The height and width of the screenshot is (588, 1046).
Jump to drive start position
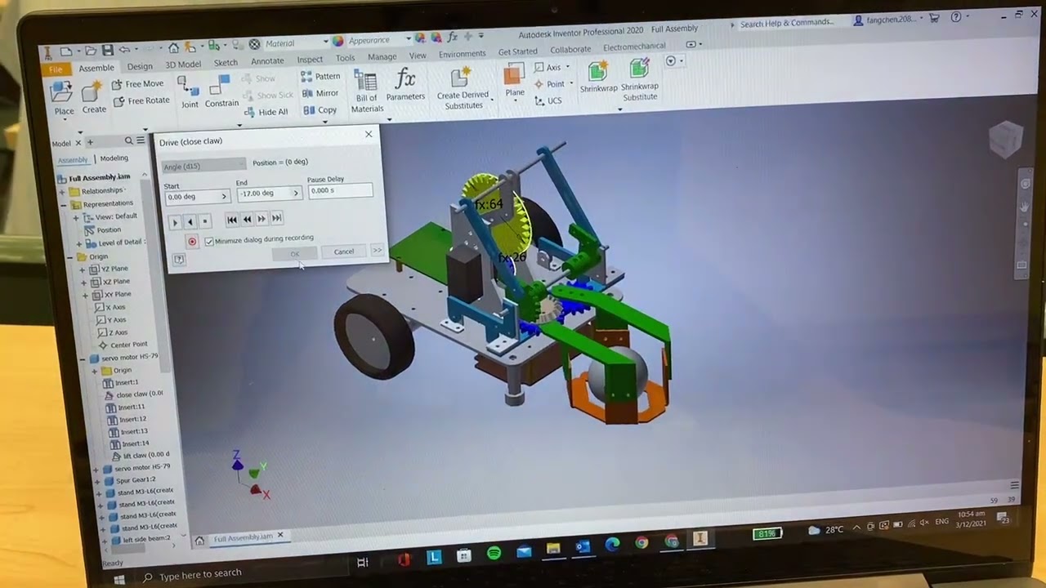click(x=232, y=220)
